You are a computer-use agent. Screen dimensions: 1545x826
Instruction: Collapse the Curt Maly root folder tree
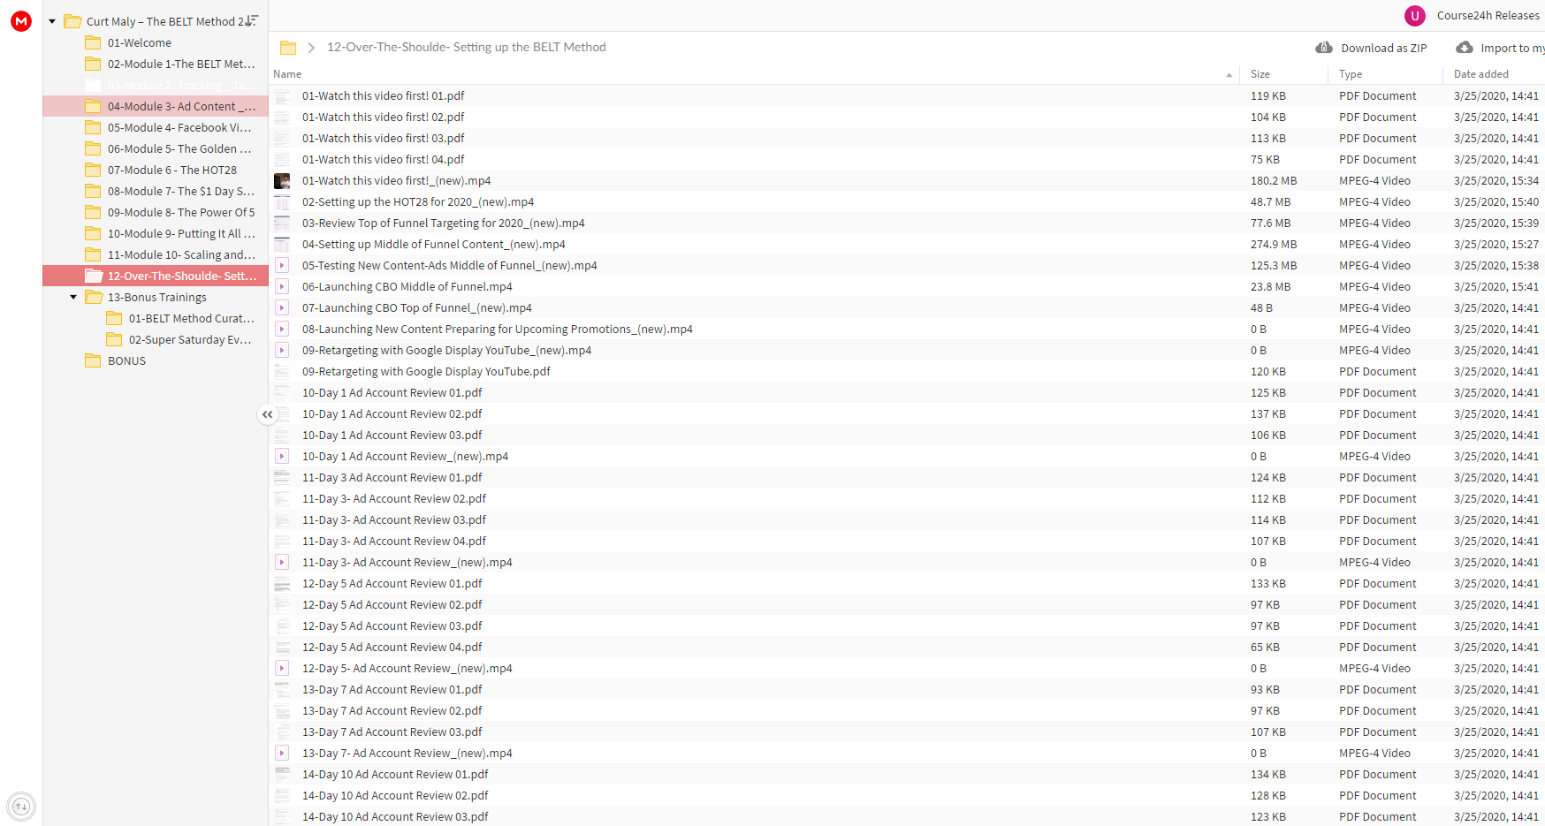click(52, 21)
